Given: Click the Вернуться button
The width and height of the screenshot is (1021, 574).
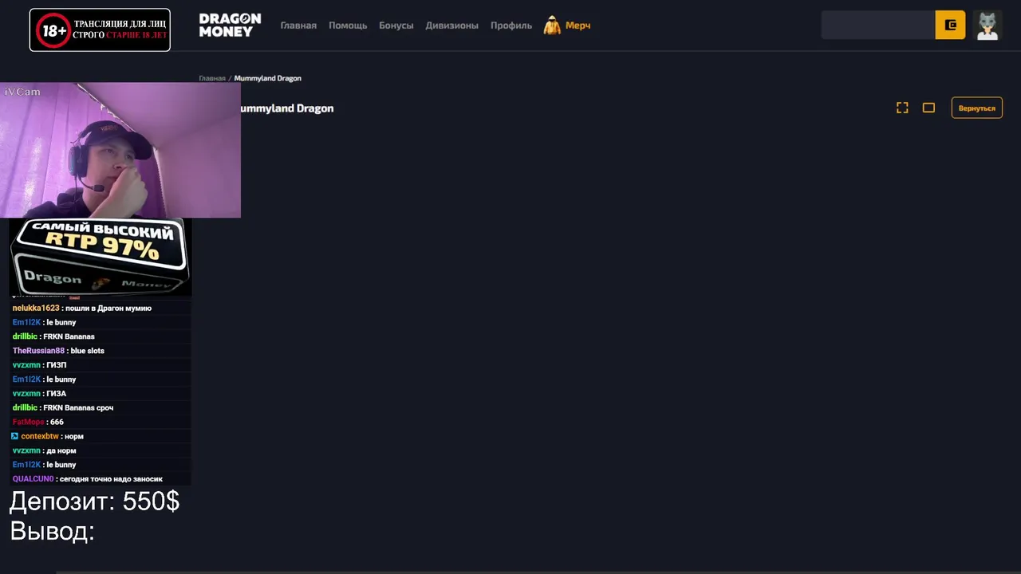Looking at the screenshot, I should pos(977,108).
